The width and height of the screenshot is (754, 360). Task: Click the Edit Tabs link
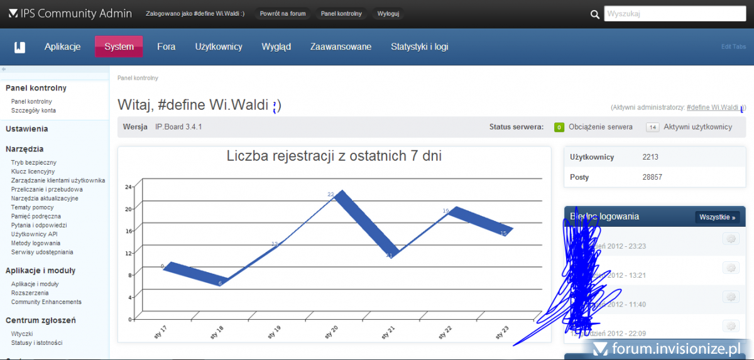[733, 46]
